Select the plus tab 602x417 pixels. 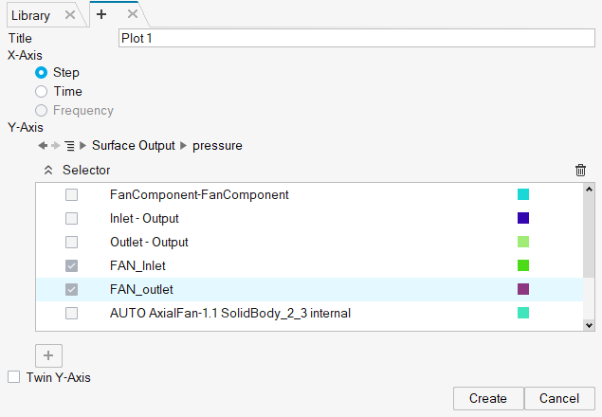pos(101,14)
